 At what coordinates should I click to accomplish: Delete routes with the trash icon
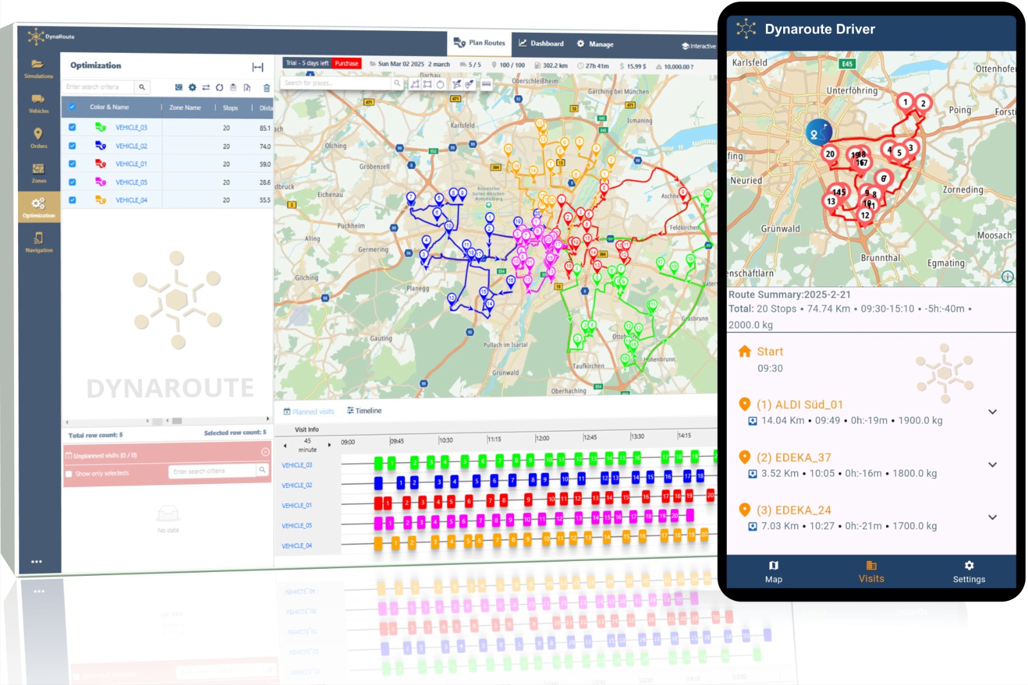(x=267, y=88)
